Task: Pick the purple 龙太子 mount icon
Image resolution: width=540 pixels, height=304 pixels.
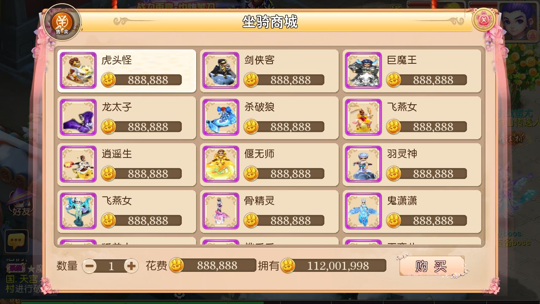Action: point(78,117)
